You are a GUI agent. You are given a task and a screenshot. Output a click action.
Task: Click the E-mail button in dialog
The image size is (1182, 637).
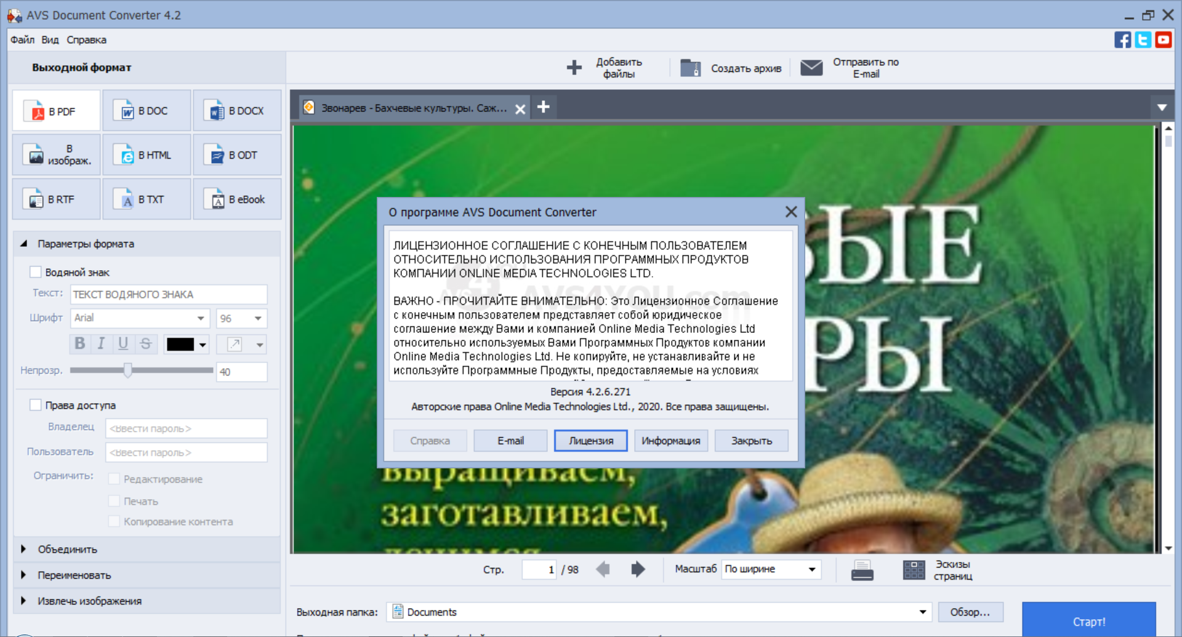point(510,441)
